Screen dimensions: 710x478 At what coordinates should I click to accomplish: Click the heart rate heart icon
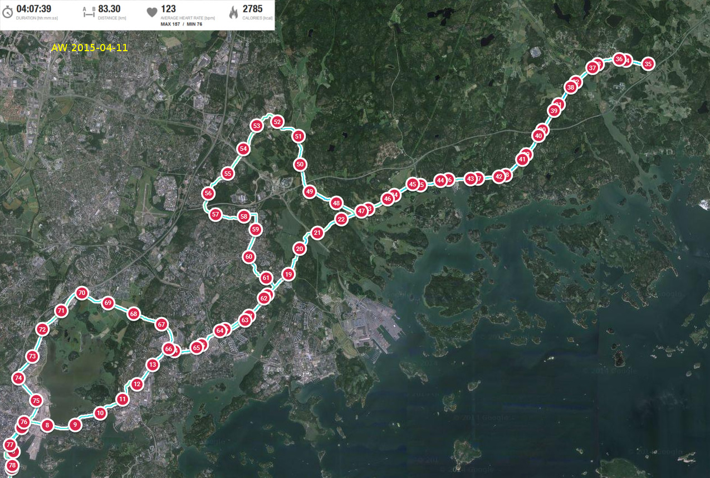click(x=151, y=13)
